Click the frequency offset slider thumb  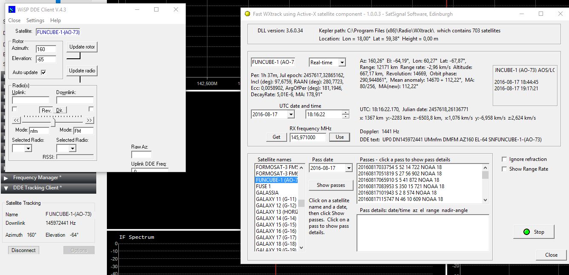pyautogui.click(x=53, y=122)
